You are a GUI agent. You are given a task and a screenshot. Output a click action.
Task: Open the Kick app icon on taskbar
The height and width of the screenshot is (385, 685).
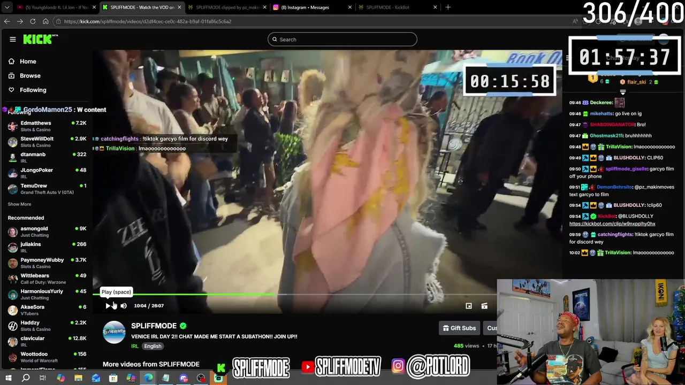(218, 378)
